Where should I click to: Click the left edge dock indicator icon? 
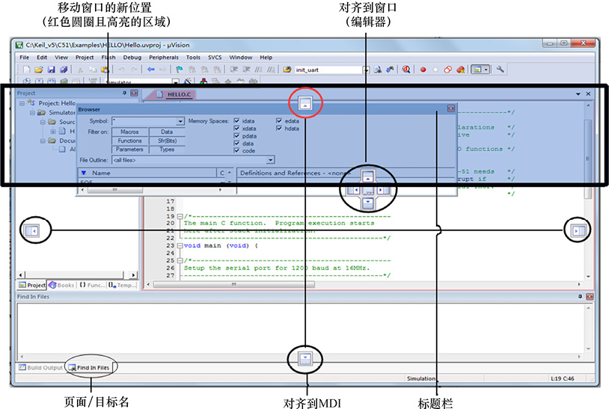[x=32, y=230]
